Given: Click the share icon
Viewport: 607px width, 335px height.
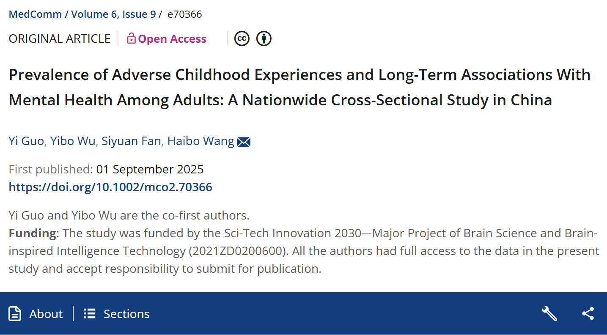Looking at the screenshot, I should point(588,314).
